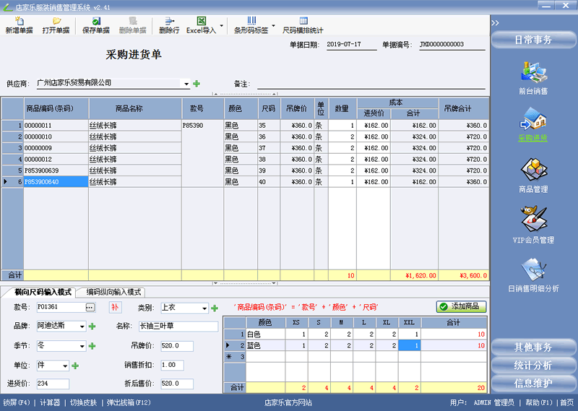Select cell with product code 00000011
The height and width of the screenshot is (411, 578).
pos(56,126)
